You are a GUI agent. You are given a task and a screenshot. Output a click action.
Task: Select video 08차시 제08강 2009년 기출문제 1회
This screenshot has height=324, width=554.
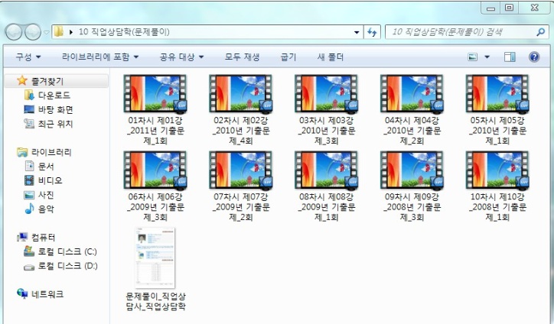327,186
